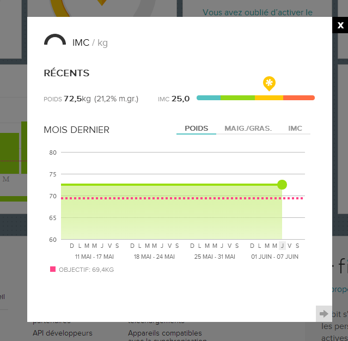
Task: Click the pink OBJECTIF legend square
Action: click(53, 269)
